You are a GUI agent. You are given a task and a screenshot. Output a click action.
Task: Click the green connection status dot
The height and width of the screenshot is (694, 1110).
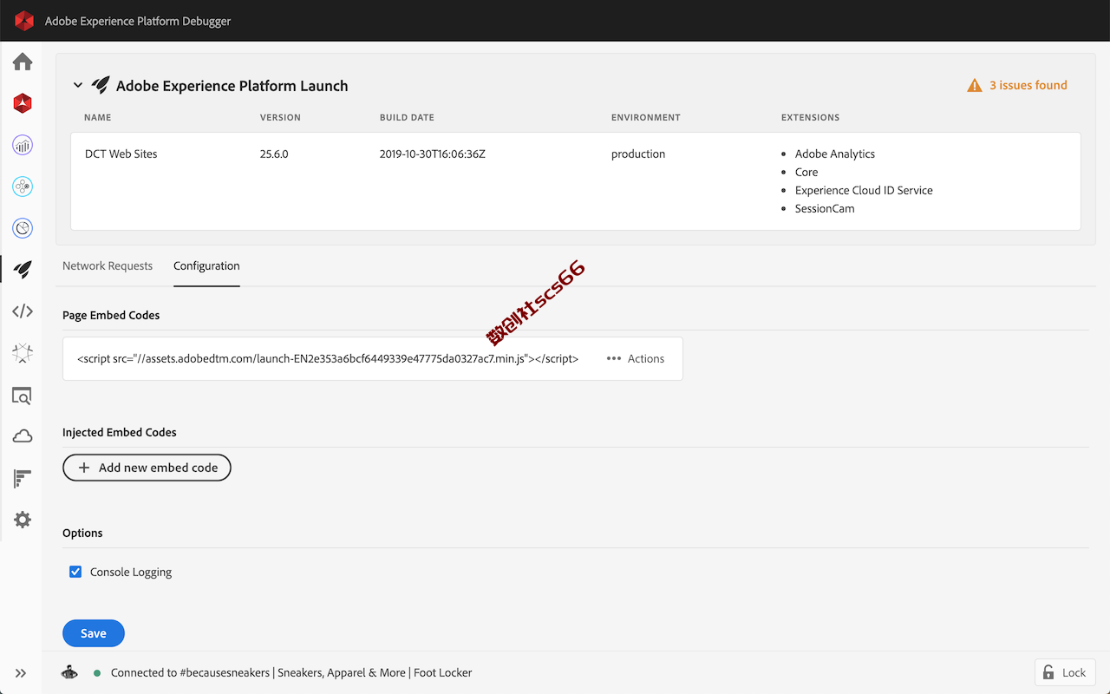97,673
